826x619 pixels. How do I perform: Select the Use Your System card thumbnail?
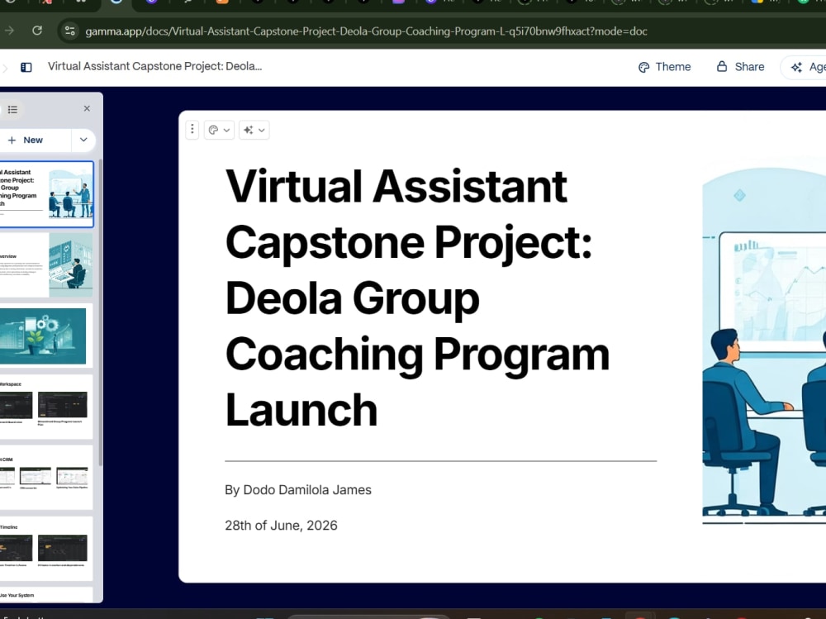46,595
